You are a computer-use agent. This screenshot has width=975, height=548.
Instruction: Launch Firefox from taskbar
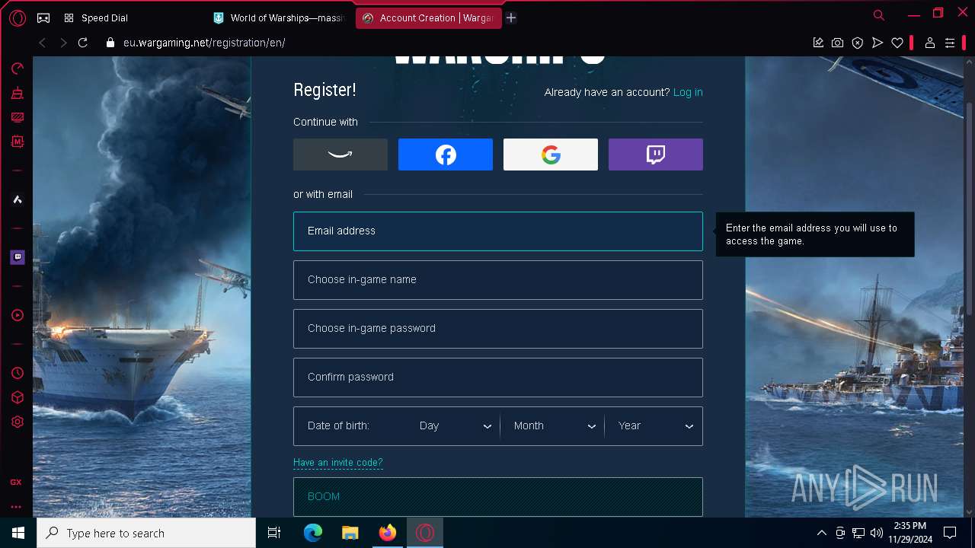click(x=388, y=533)
